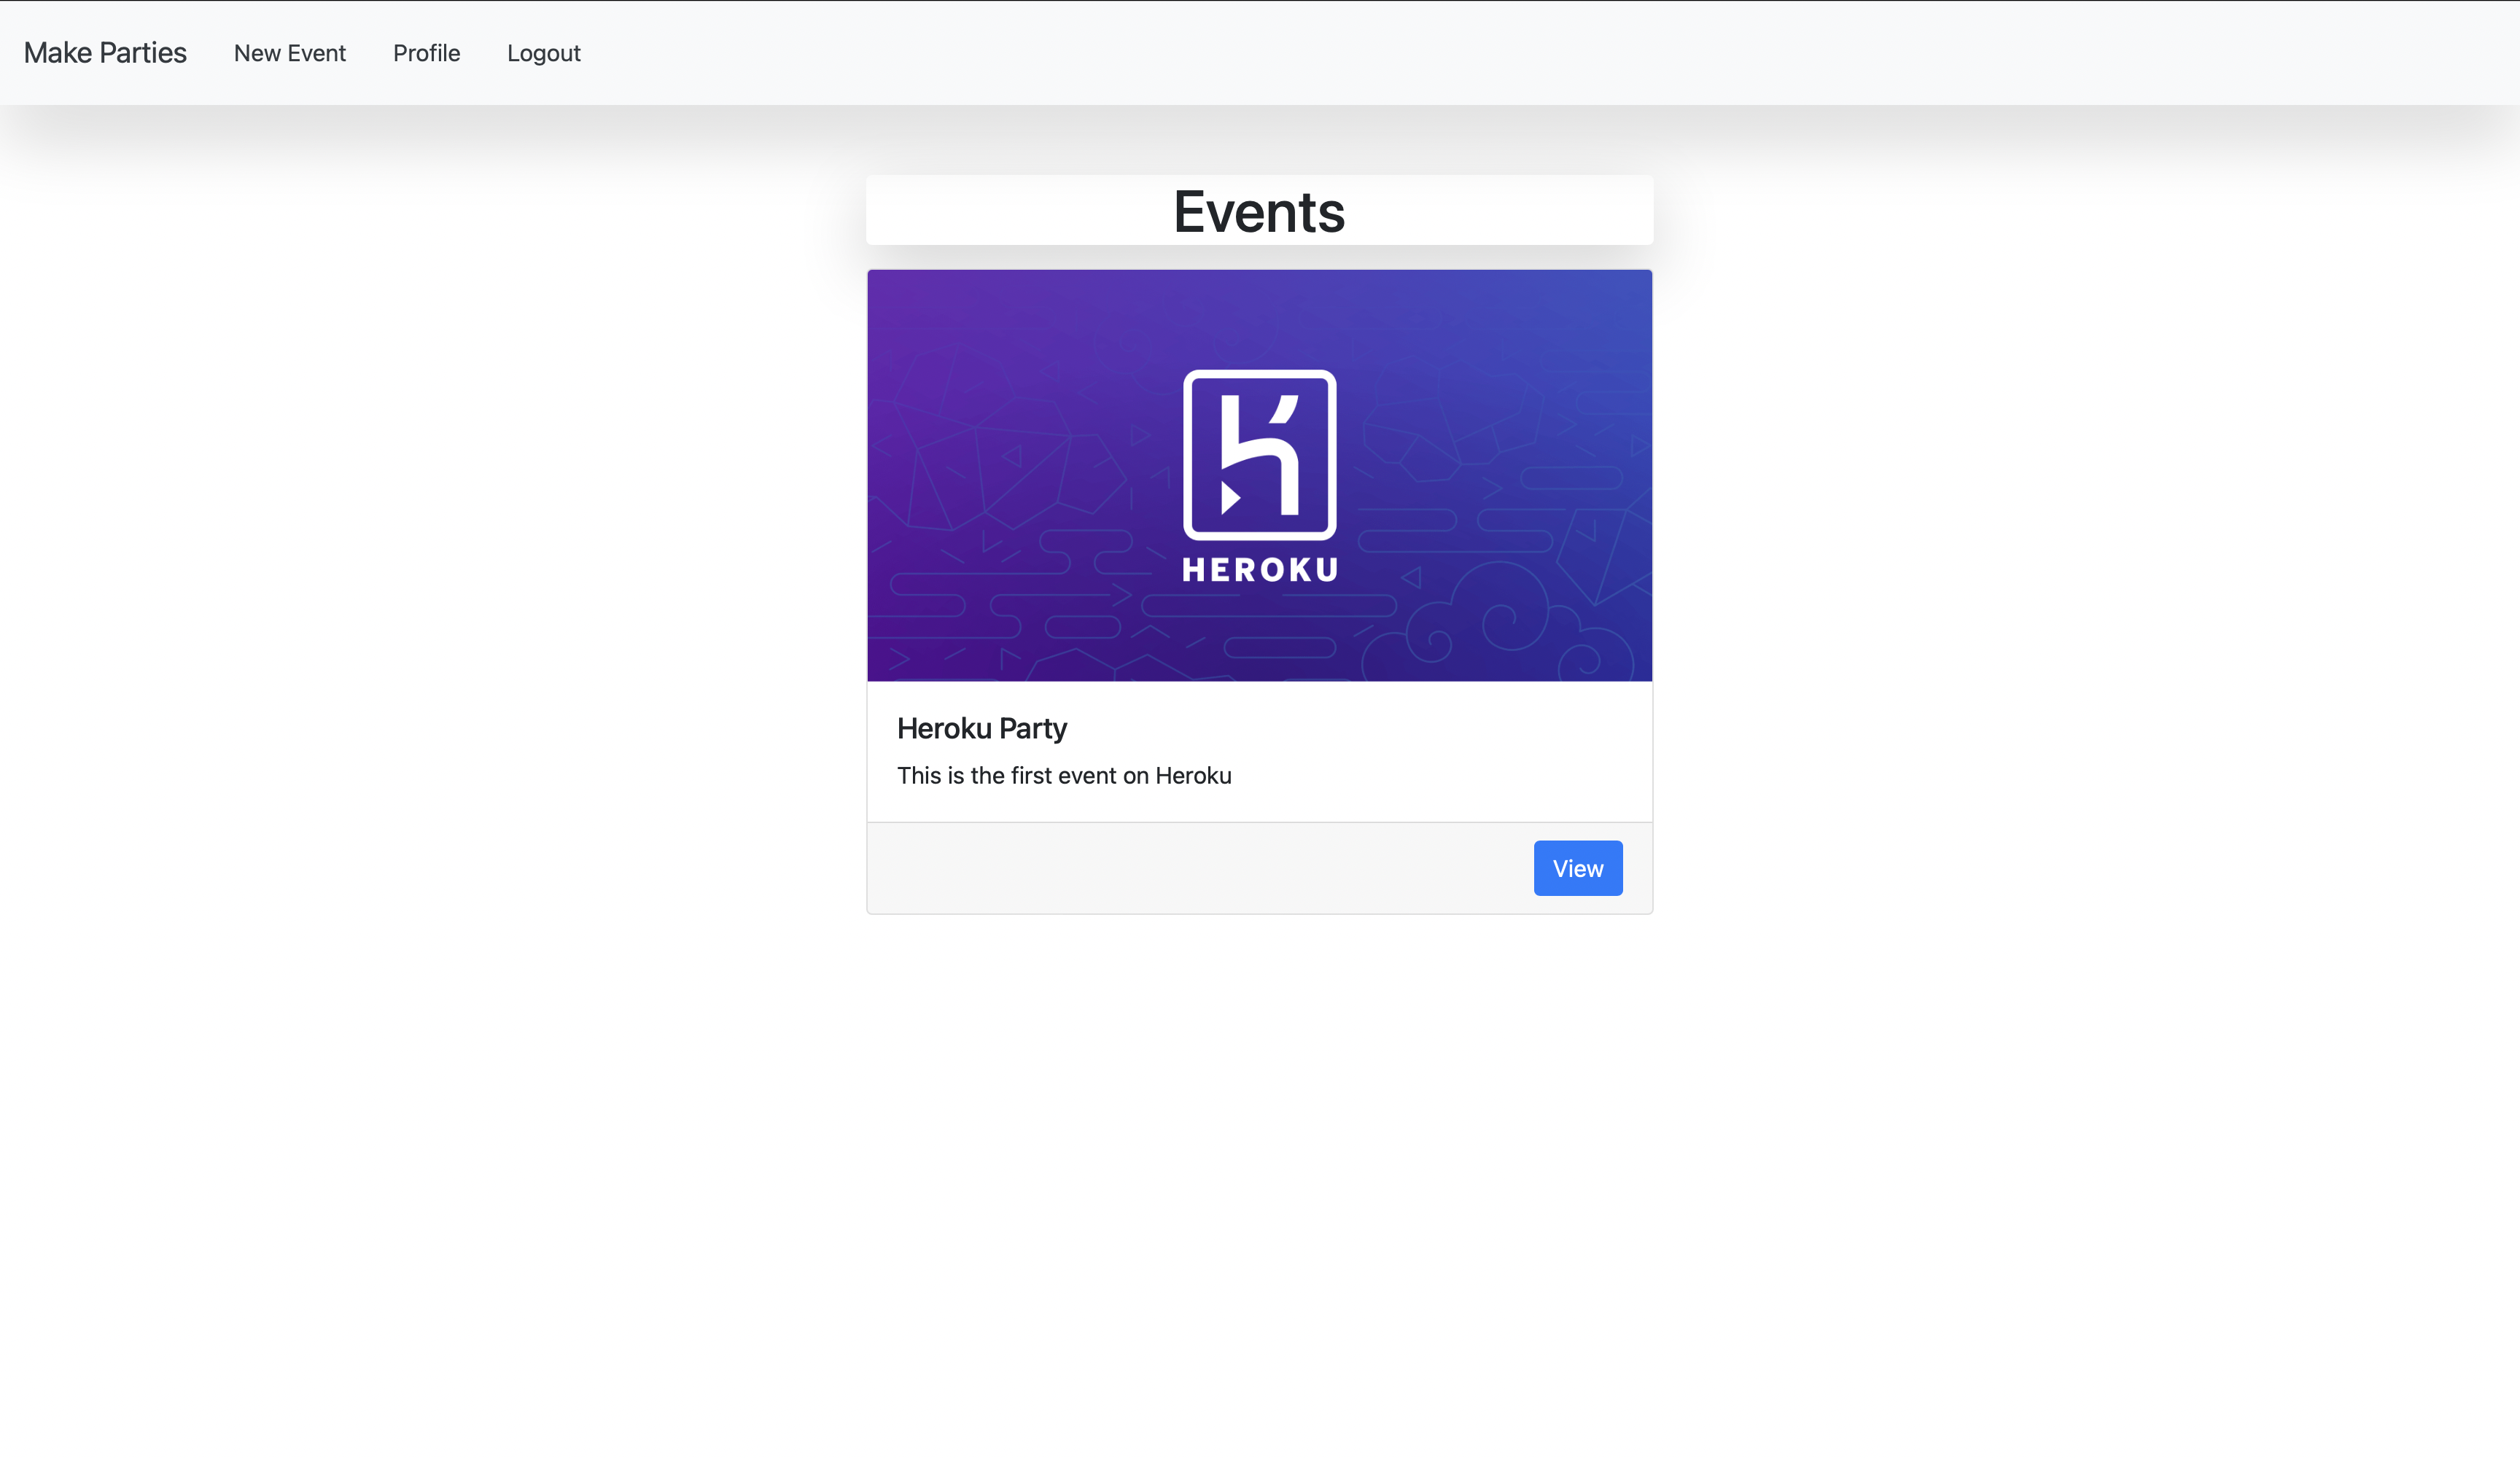Click the Make Parties brand link

click(x=105, y=53)
